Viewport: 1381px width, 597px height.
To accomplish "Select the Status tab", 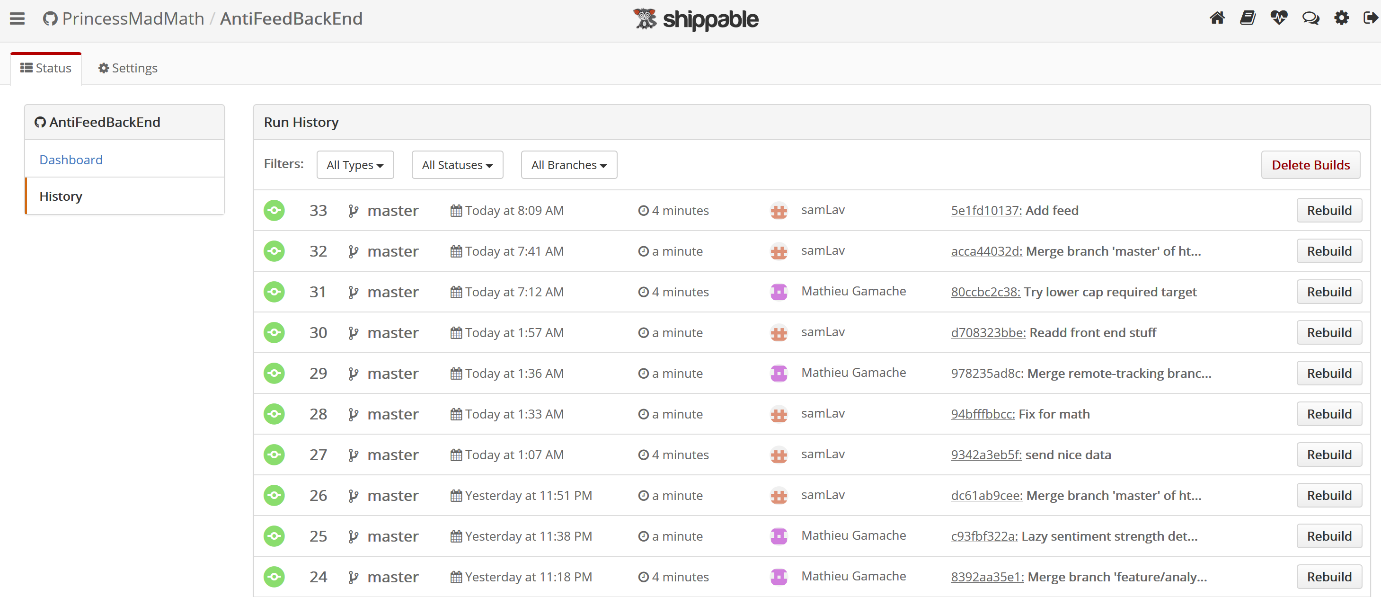I will point(45,68).
